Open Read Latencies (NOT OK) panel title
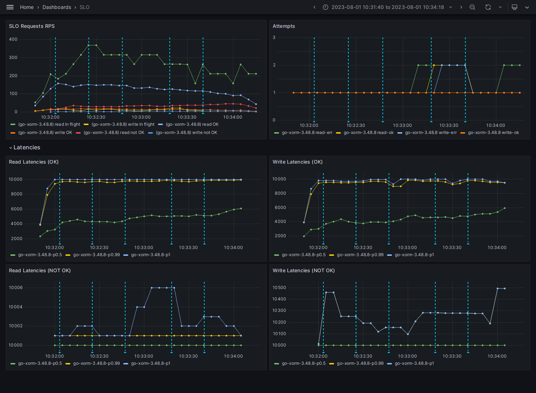Screen dimensions: 536x393 tap(40, 270)
